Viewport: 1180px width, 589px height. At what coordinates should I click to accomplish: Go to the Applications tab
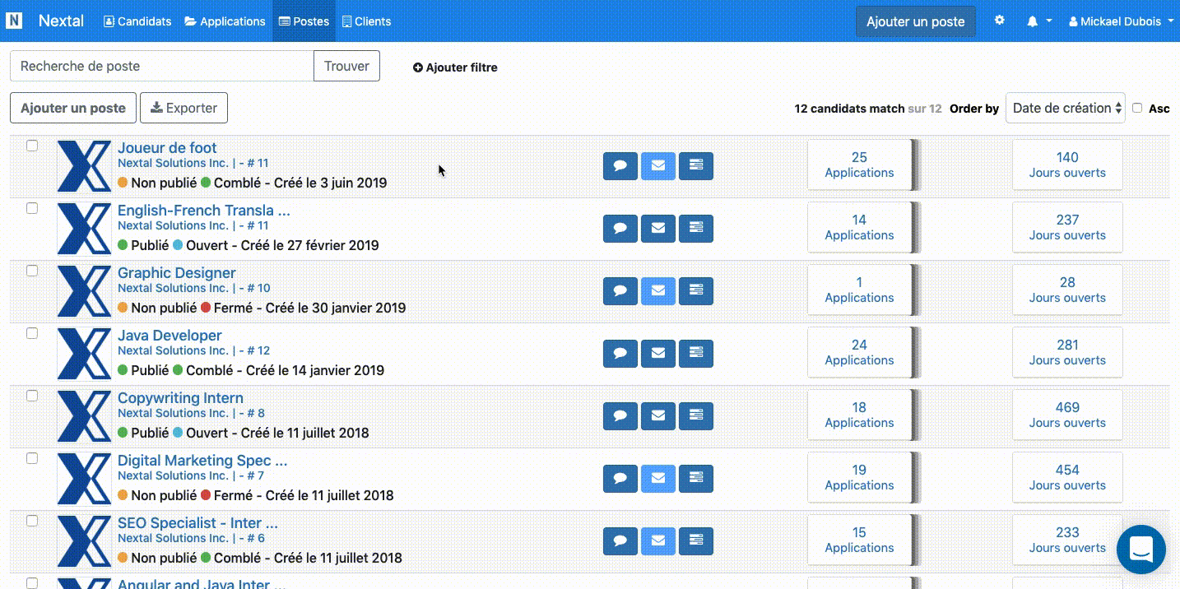(x=225, y=21)
